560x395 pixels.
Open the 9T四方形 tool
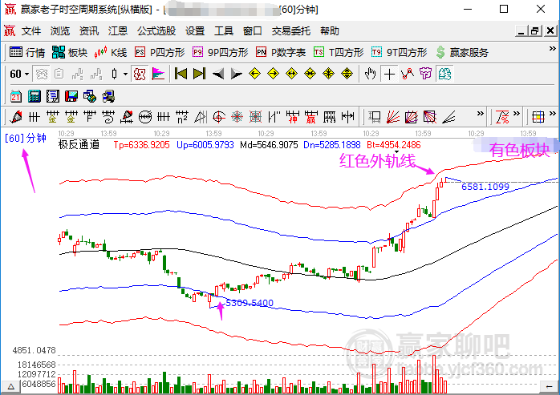point(400,52)
